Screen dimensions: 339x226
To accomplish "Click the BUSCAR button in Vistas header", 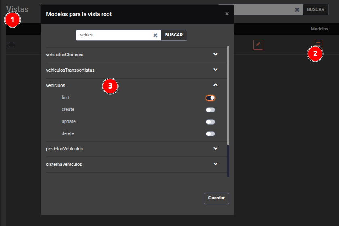I will pyautogui.click(x=316, y=10).
